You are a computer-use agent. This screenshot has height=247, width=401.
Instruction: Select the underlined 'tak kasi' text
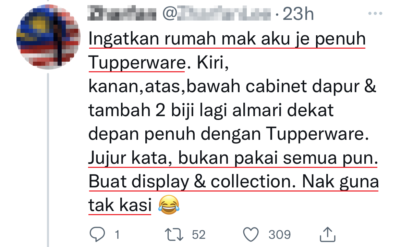(120, 205)
